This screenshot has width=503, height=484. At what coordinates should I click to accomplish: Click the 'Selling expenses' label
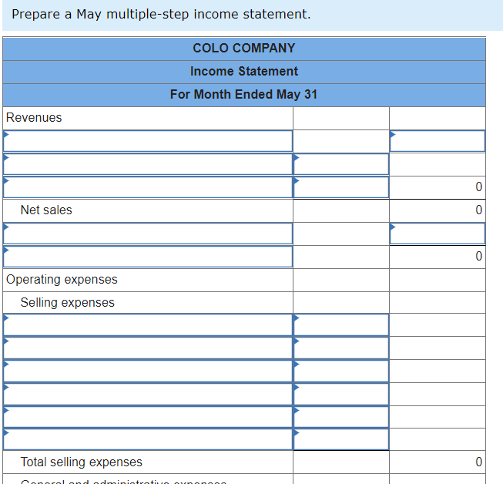point(67,302)
